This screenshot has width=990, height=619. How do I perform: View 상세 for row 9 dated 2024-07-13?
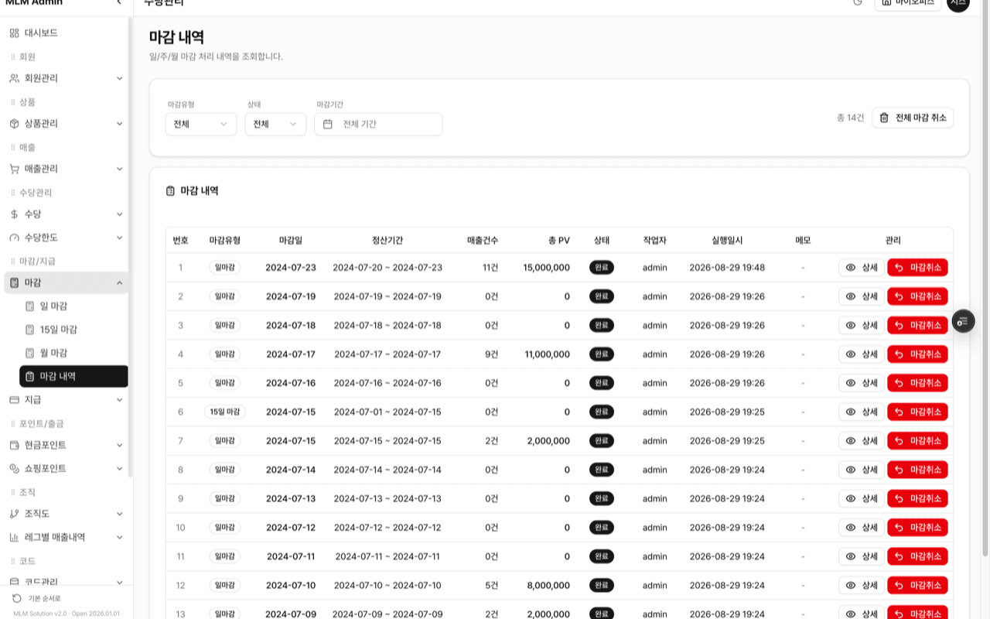[x=862, y=498]
